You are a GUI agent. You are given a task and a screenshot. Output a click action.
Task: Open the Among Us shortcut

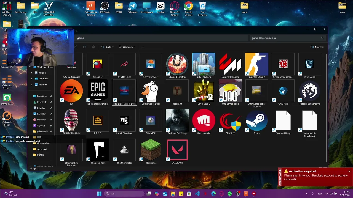(98, 64)
